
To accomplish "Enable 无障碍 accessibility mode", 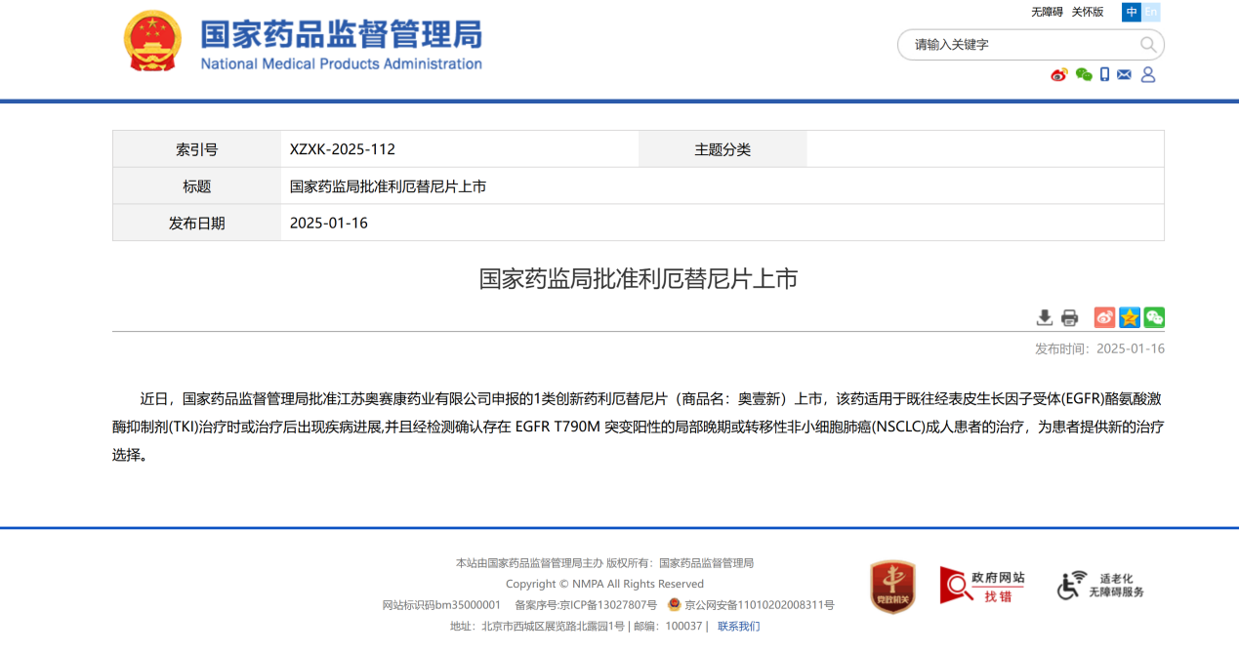I will 1047,12.
